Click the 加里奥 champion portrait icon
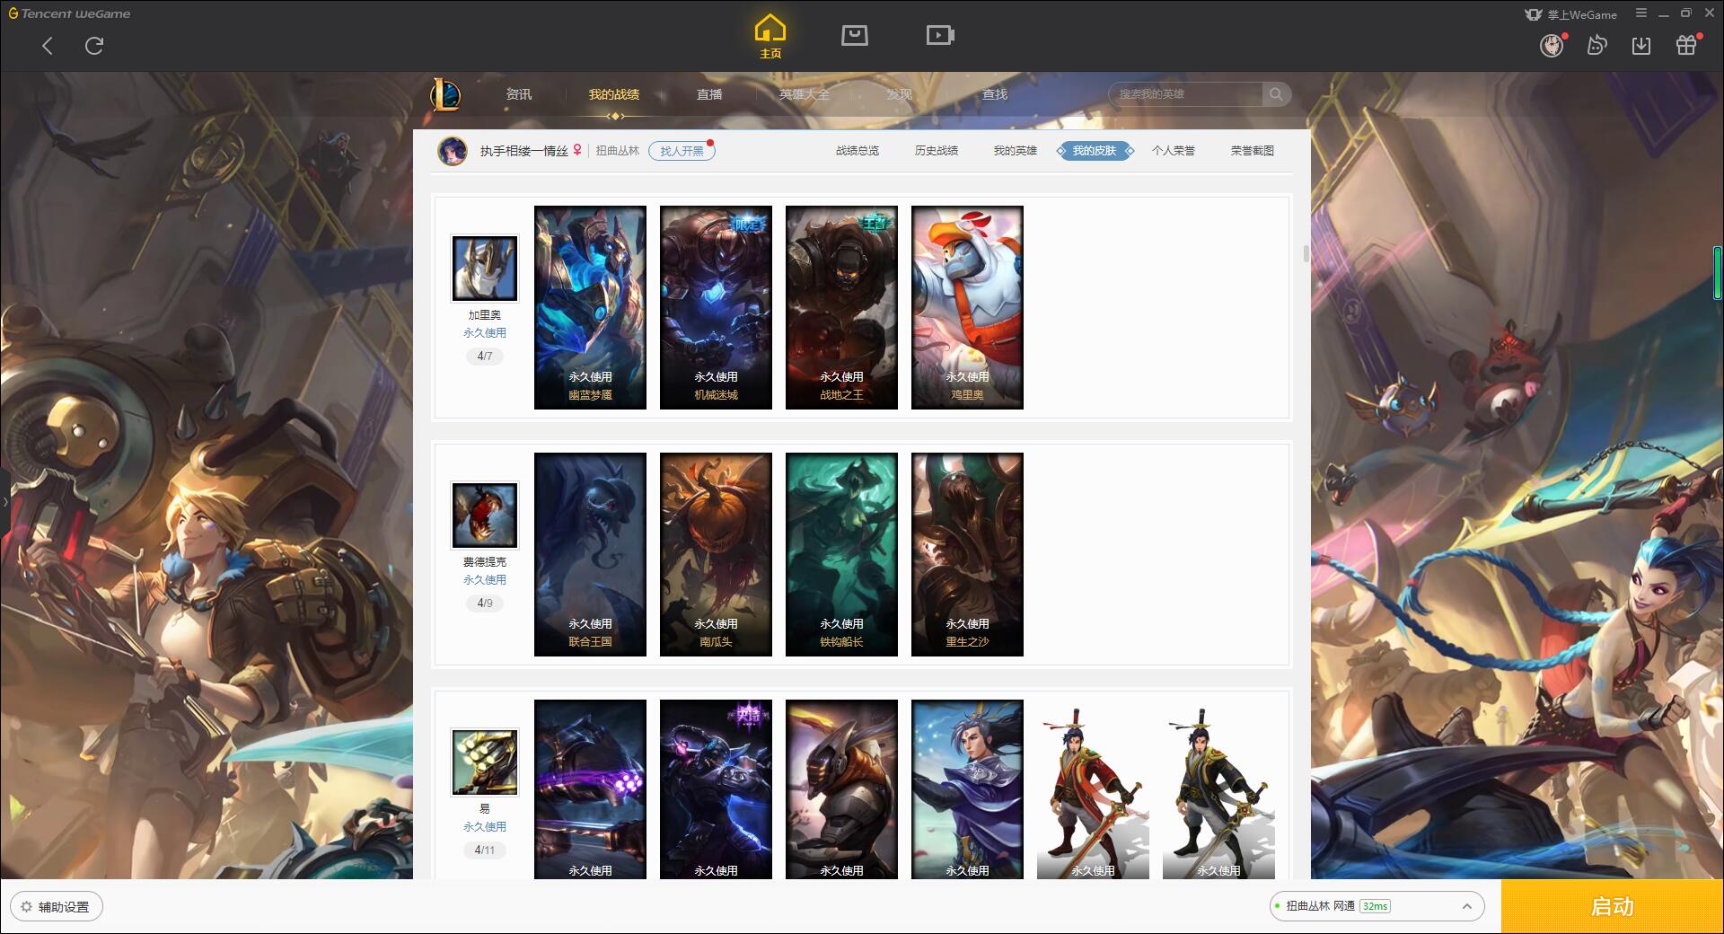The width and height of the screenshot is (1724, 934). click(485, 269)
